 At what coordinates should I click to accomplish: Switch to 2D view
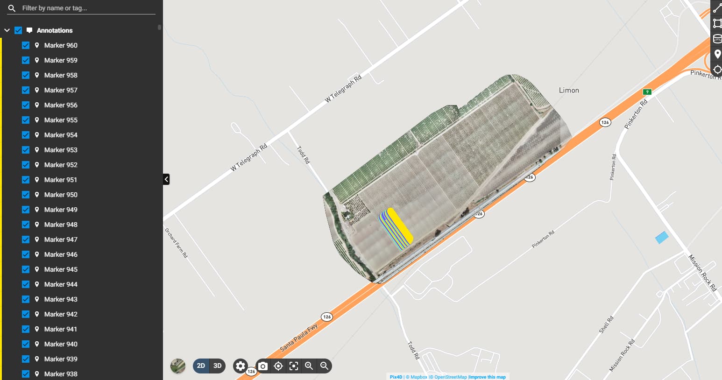point(201,366)
